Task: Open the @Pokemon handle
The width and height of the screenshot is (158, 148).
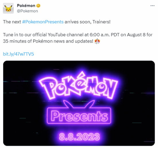Action: (27, 11)
